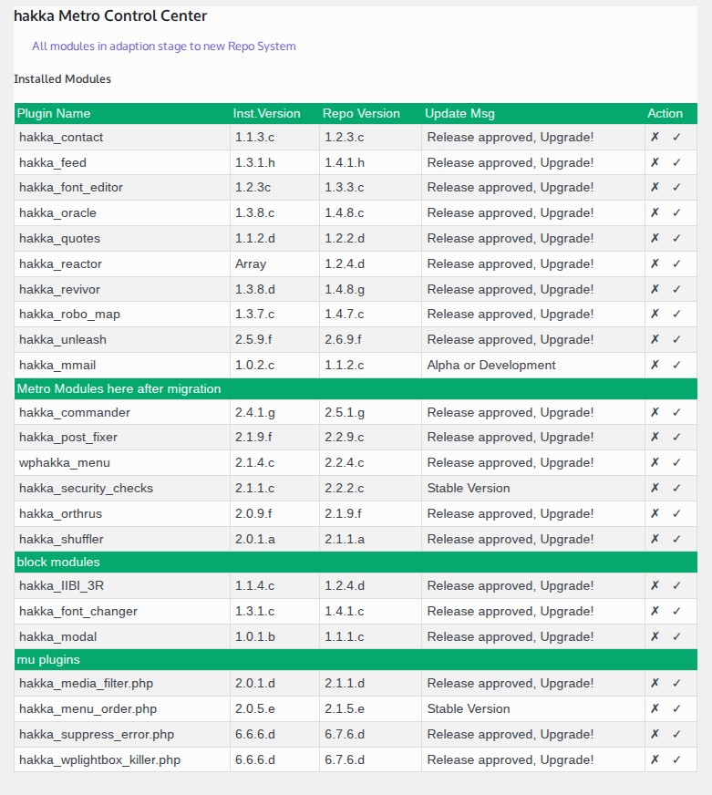
Task: Click the hakka_quotes plugin name
Action: (59, 238)
